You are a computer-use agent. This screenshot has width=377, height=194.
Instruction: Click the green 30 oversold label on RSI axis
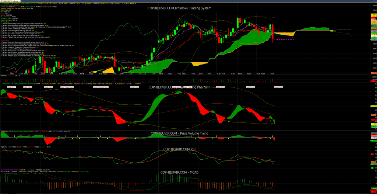point(372,168)
